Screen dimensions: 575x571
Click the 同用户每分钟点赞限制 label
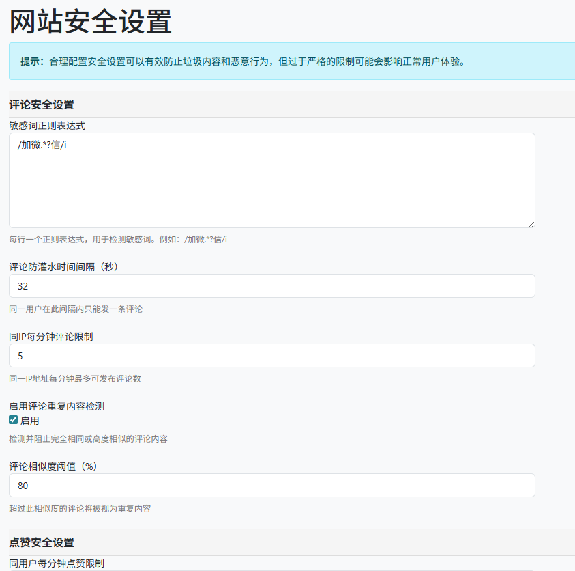(x=57, y=563)
